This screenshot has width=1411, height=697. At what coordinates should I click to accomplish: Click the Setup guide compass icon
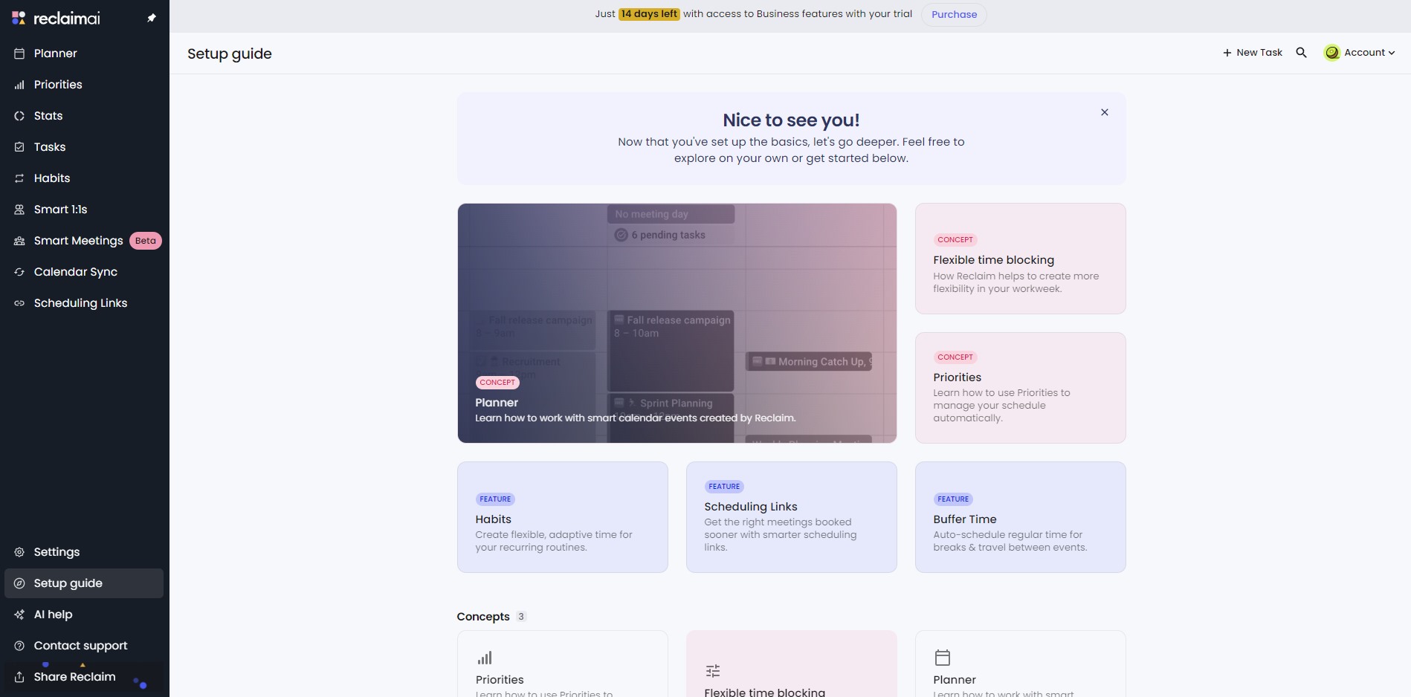click(x=19, y=583)
